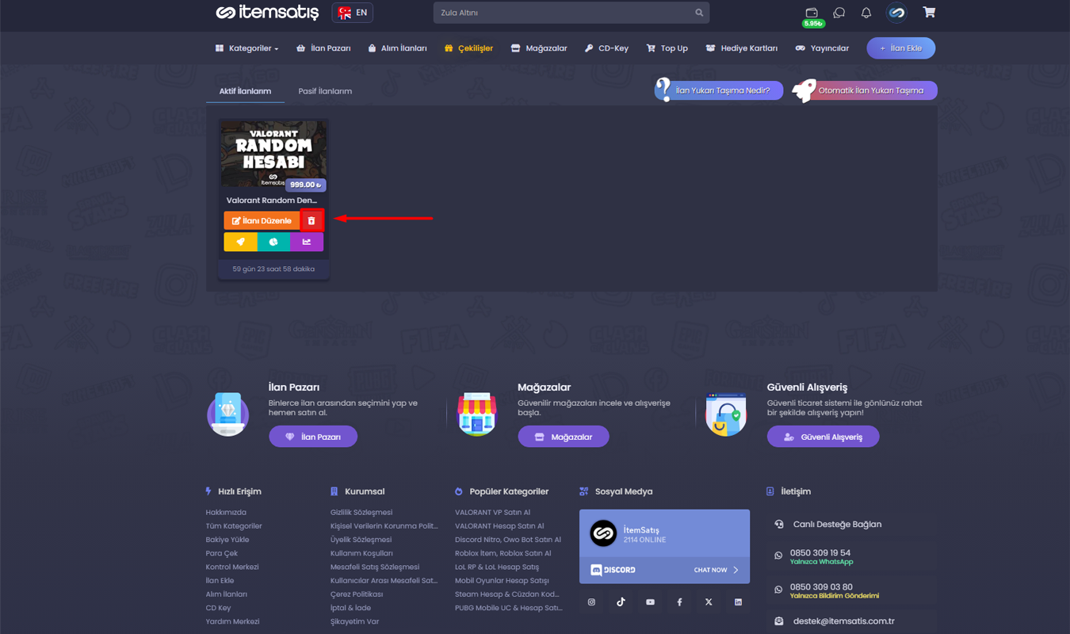The height and width of the screenshot is (634, 1070).
Task: Open Şikayetim Var footer link
Action: pos(354,621)
